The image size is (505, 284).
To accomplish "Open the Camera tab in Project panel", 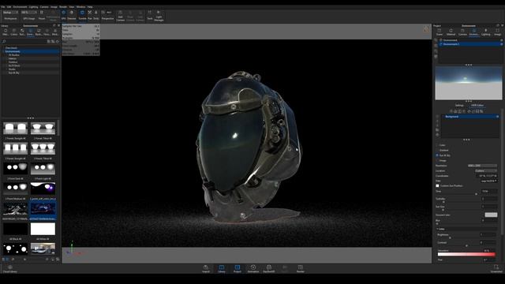I will 462,32.
